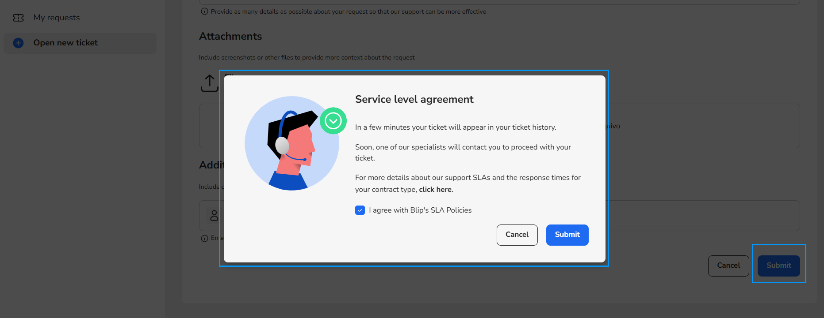Click the form's Cancel button behind the dialog
This screenshot has width=824, height=318.
point(728,266)
